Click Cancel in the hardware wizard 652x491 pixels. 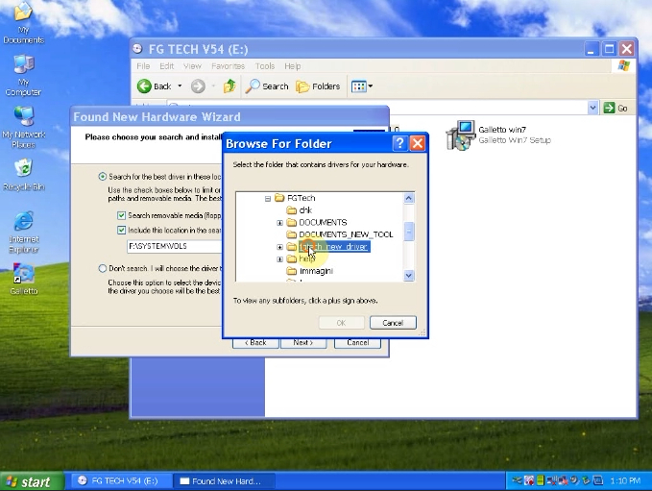[357, 343]
